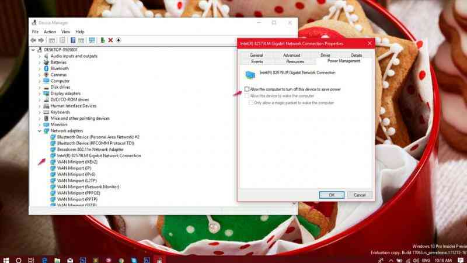Select Intel(R) 82579LM Gigabit Network Connection entry
The height and width of the screenshot is (263, 467).
(99, 155)
